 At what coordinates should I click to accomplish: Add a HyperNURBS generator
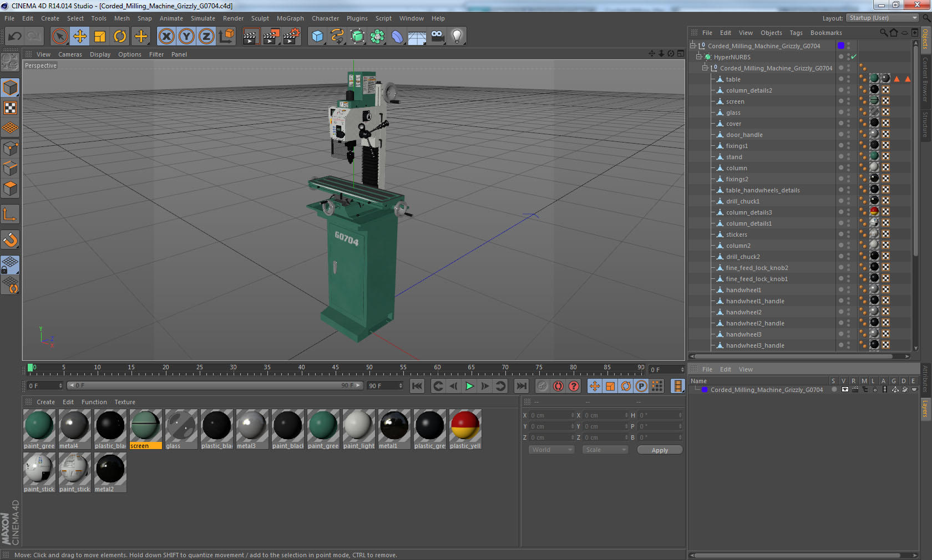tap(357, 37)
